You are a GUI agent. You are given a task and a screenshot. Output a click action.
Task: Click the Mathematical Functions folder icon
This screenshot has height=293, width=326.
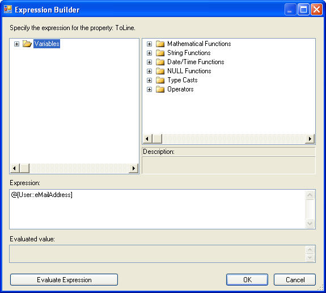point(160,44)
